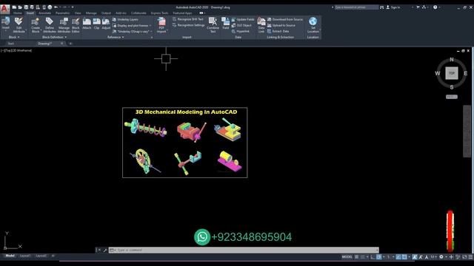Toggle Ortho mode in status bar
Image resolution: width=474 pixels, height=266 pixels.
pos(373,257)
